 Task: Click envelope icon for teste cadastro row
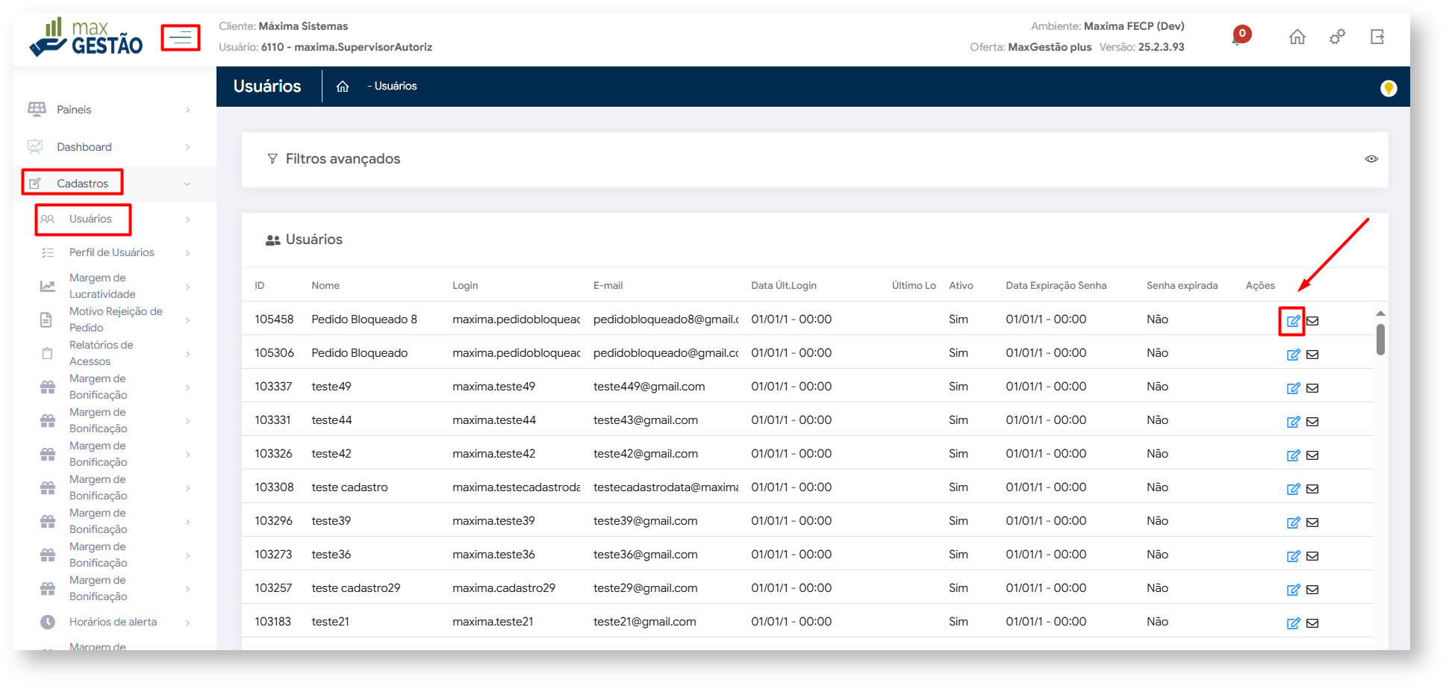(1312, 489)
